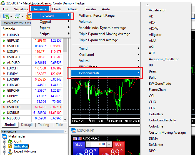The height and width of the screenshot is (155, 195).
Task: Click the GBPUSD up arrow icon
Action: (4, 41)
